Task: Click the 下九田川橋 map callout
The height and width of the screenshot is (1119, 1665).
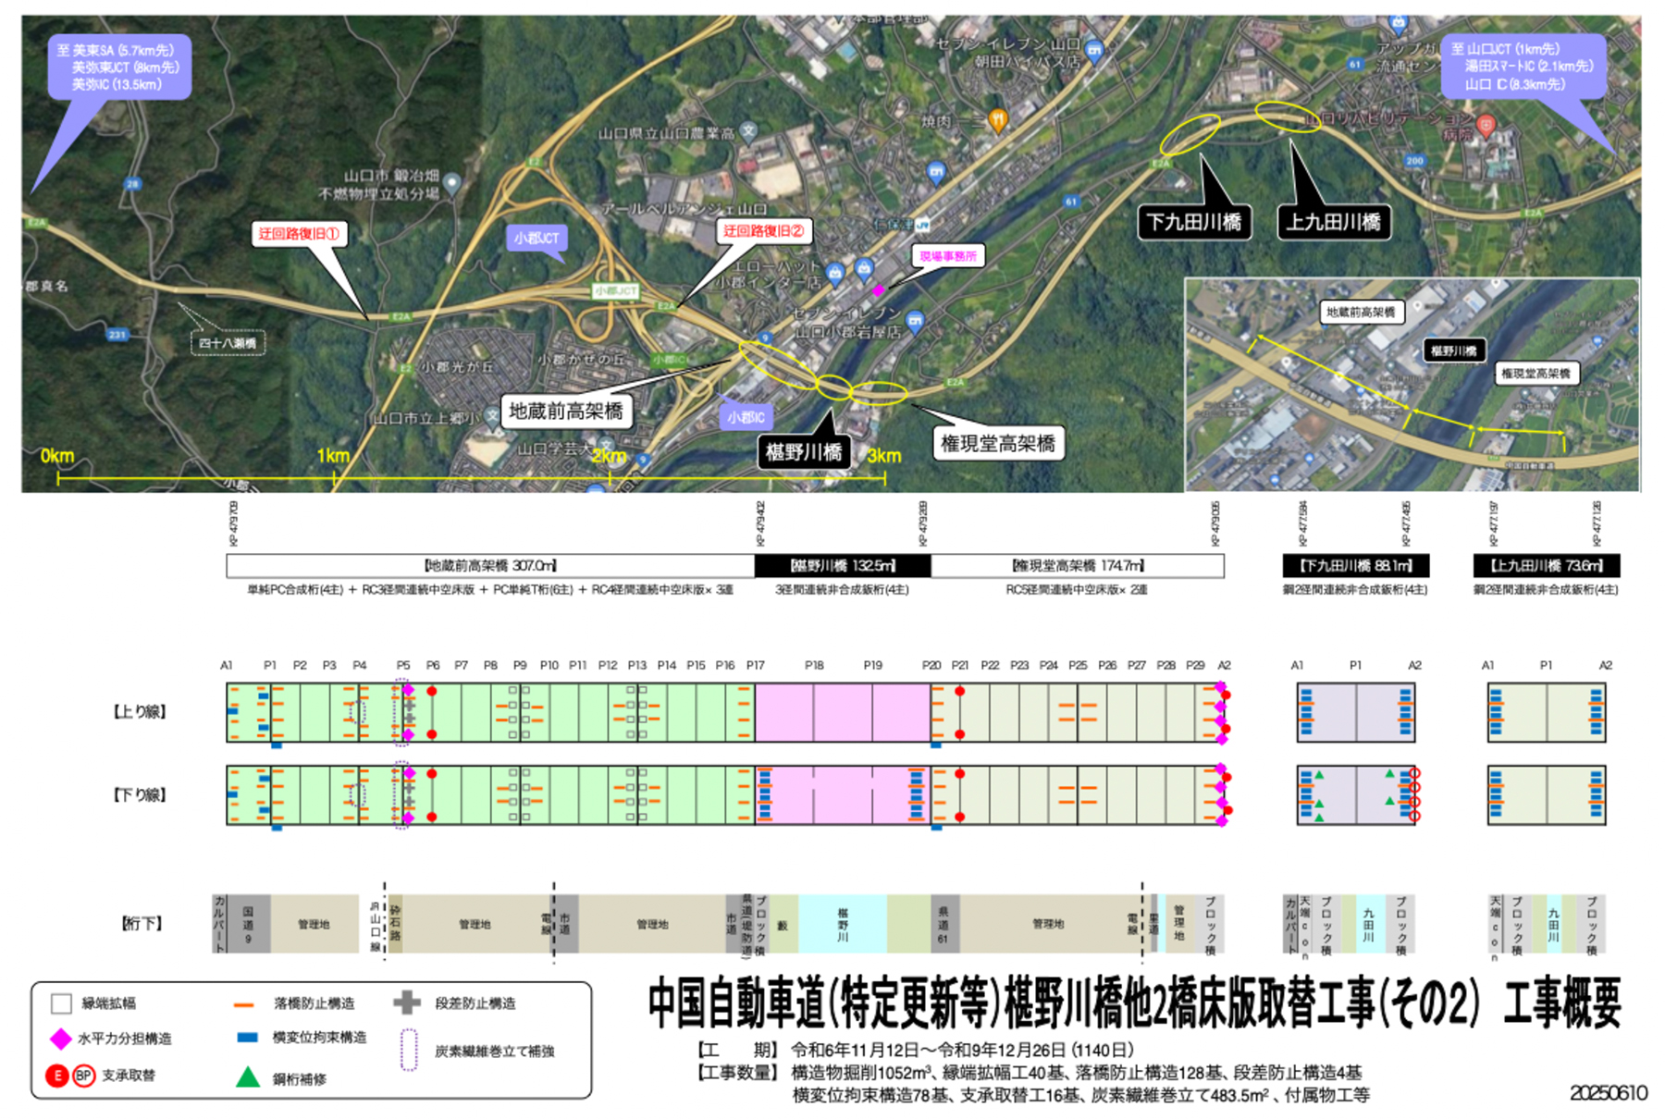Action: (x=1193, y=223)
